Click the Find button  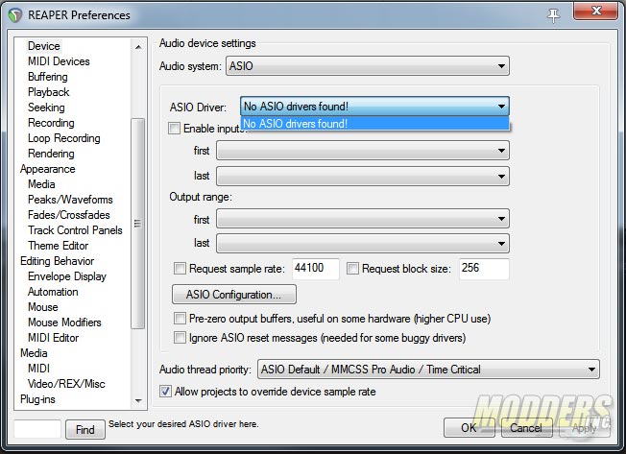click(x=85, y=430)
